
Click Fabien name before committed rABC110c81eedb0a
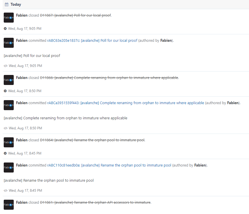coord(22,165)
